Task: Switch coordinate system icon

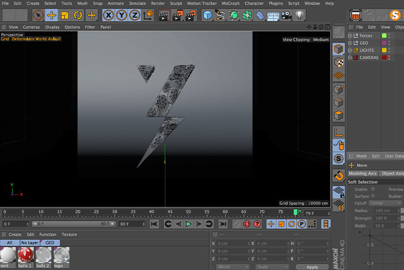Action: (148, 15)
